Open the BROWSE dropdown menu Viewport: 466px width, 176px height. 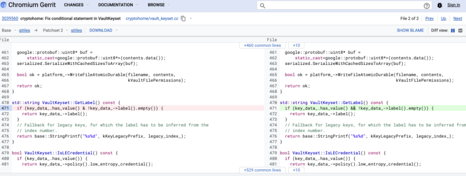159,5
